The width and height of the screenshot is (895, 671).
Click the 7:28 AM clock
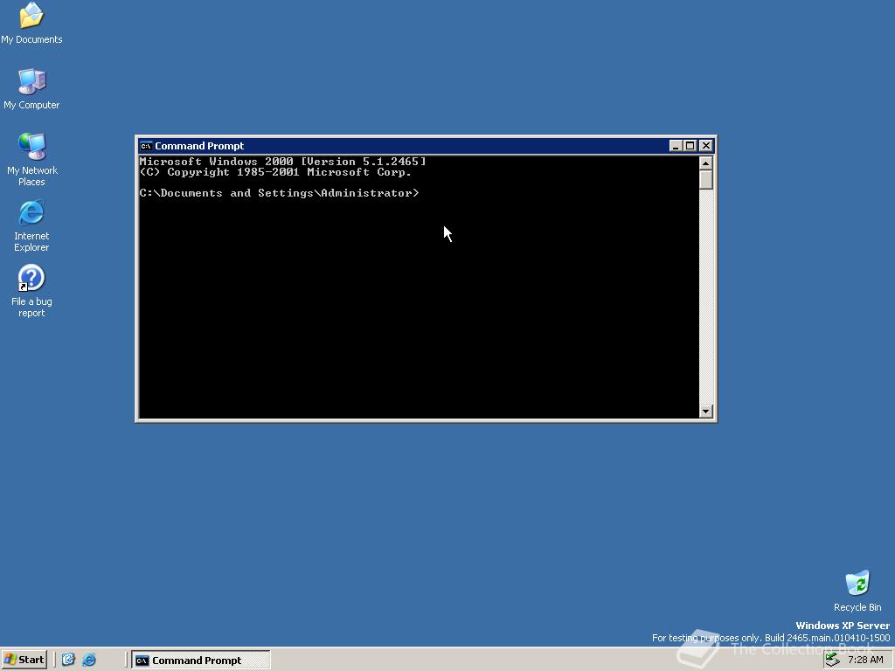point(865,660)
